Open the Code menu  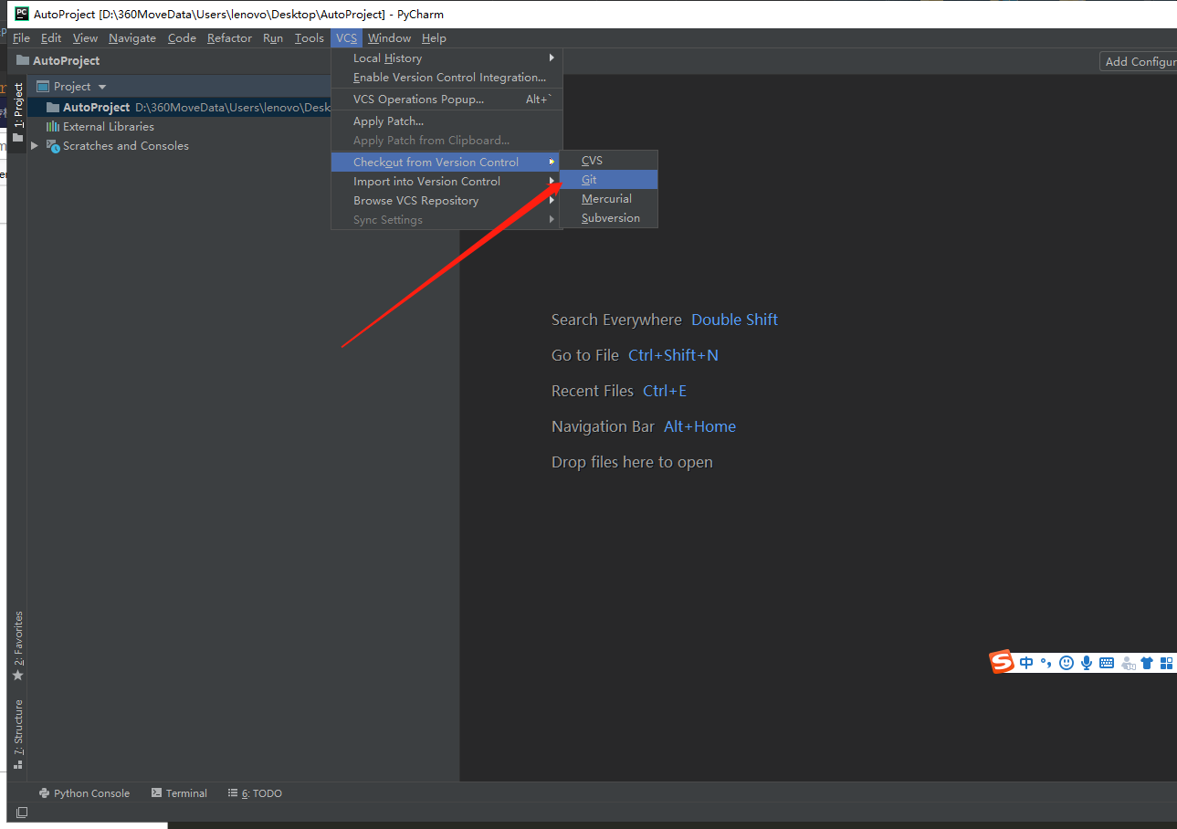tap(182, 37)
